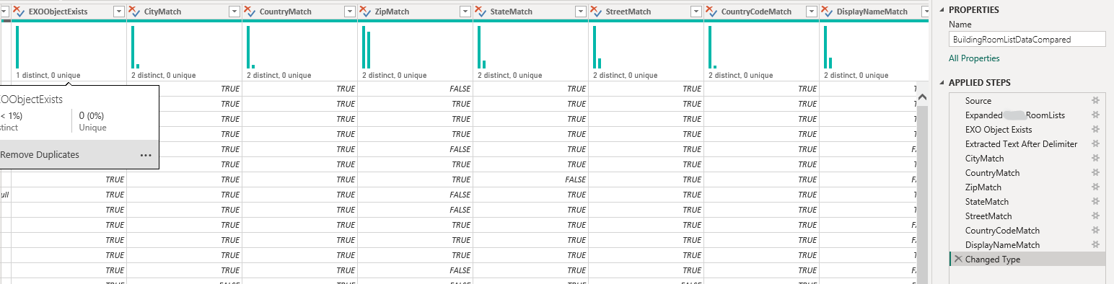The height and width of the screenshot is (284, 1114).
Task: Open settings gear for the Source step
Action: point(1095,101)
